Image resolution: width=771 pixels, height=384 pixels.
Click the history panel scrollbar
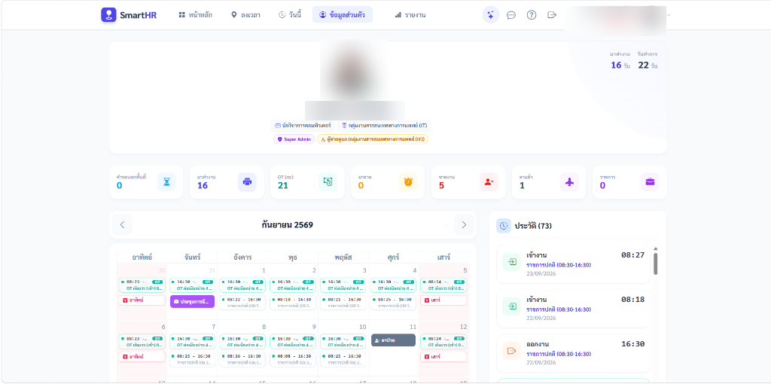click(655, 264)
